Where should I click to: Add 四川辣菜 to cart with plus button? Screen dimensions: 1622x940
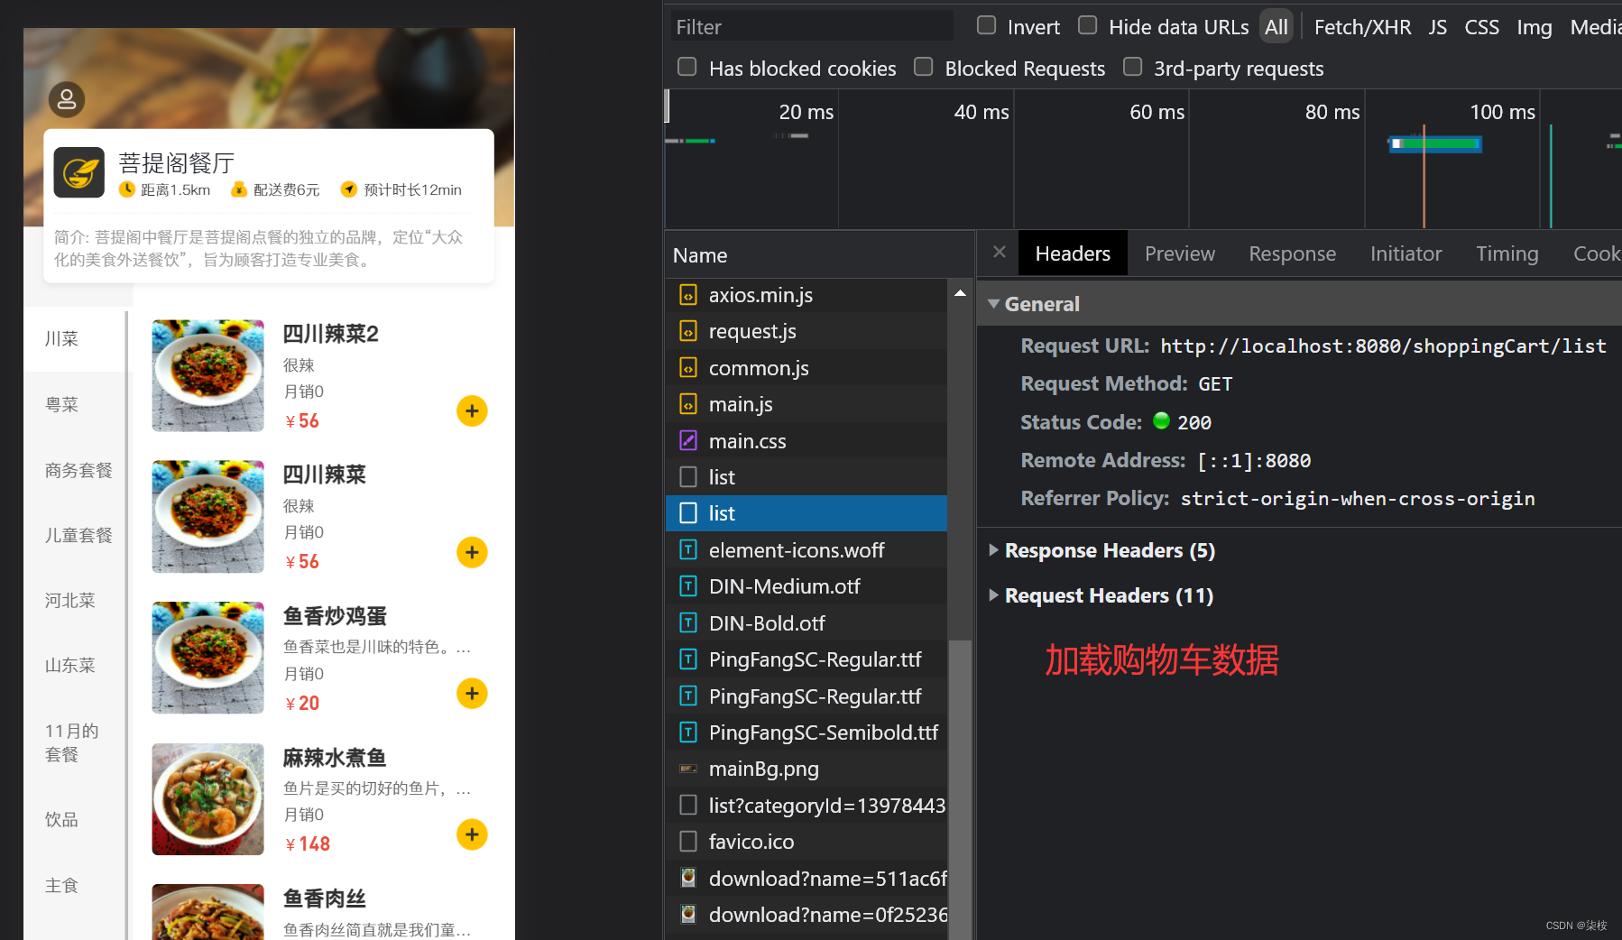(x=472, y=552)
